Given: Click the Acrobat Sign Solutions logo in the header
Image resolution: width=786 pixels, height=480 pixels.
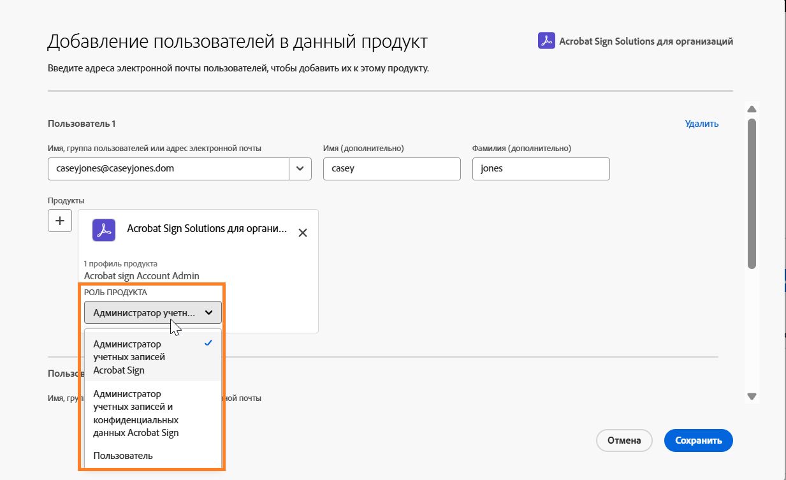Looking at the screenshot, I should (x=546, y=41).
